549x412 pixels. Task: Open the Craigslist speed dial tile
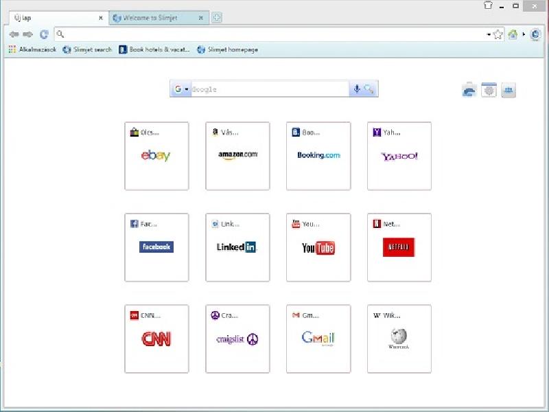click(x=237, y=339)
